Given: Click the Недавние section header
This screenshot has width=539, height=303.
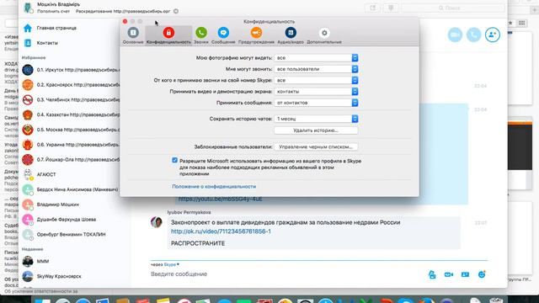Looking at the screenshot, I should click(32, 249).
